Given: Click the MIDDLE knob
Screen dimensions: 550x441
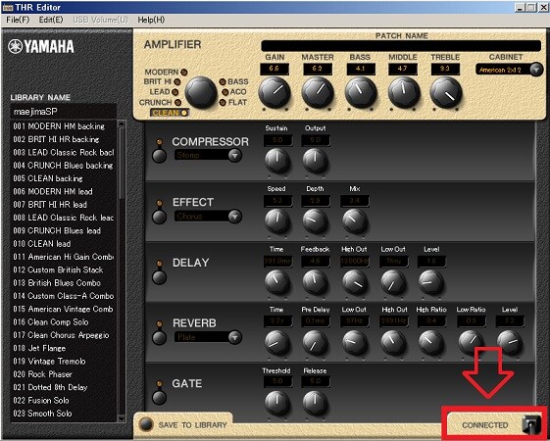Looking at the screenshot, I should coord(404,92).
